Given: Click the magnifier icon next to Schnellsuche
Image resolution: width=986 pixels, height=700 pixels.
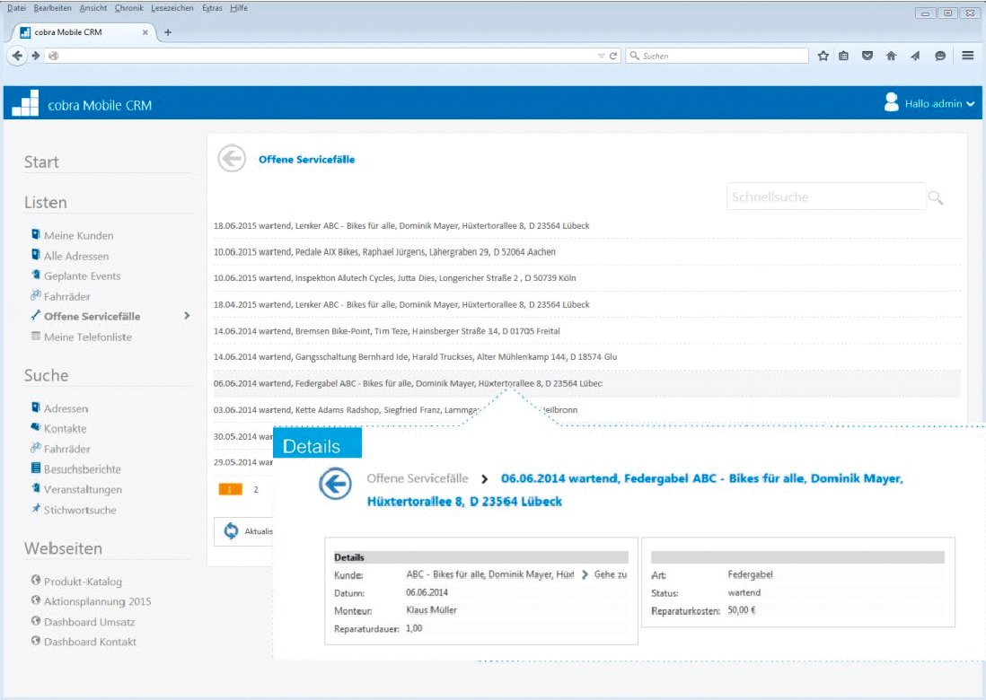Looking at the screenshot, I should [936, 197].
